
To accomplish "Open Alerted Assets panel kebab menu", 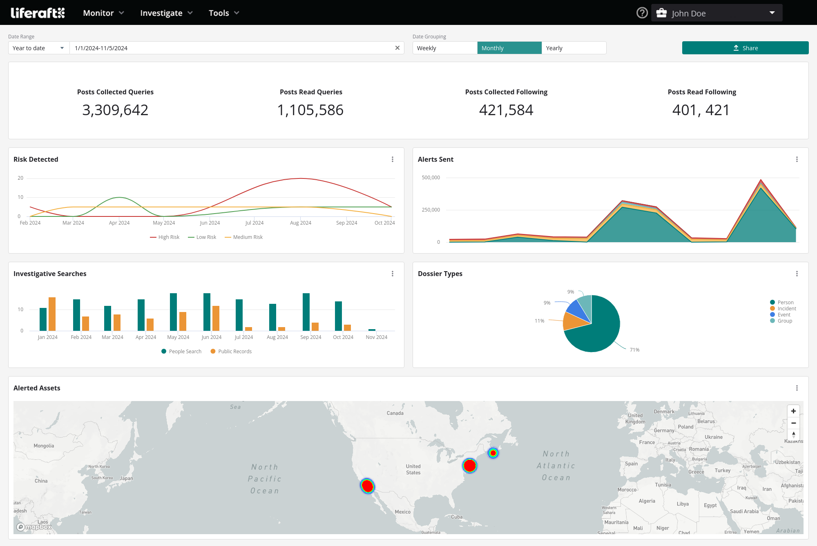I will tap(797, 388).
